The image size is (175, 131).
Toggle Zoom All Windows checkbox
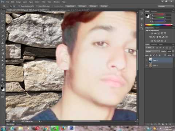[37, 6]
